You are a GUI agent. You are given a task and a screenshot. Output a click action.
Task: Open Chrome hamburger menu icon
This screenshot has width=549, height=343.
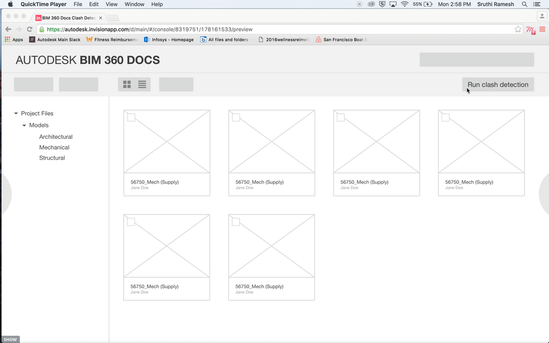click(x=542, y=29)
